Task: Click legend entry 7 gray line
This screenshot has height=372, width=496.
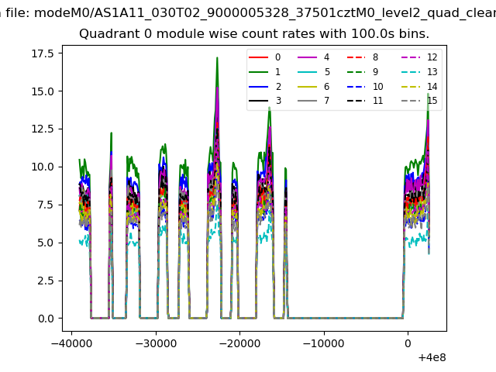Action: pyautogui.click(x=307, y=101)
